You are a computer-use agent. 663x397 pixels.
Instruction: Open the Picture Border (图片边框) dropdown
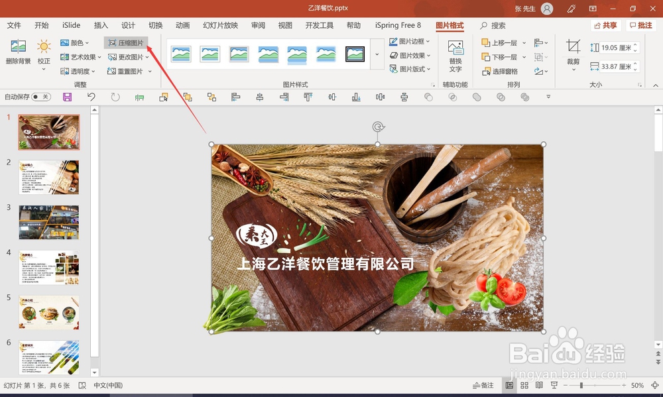point(409,42)
